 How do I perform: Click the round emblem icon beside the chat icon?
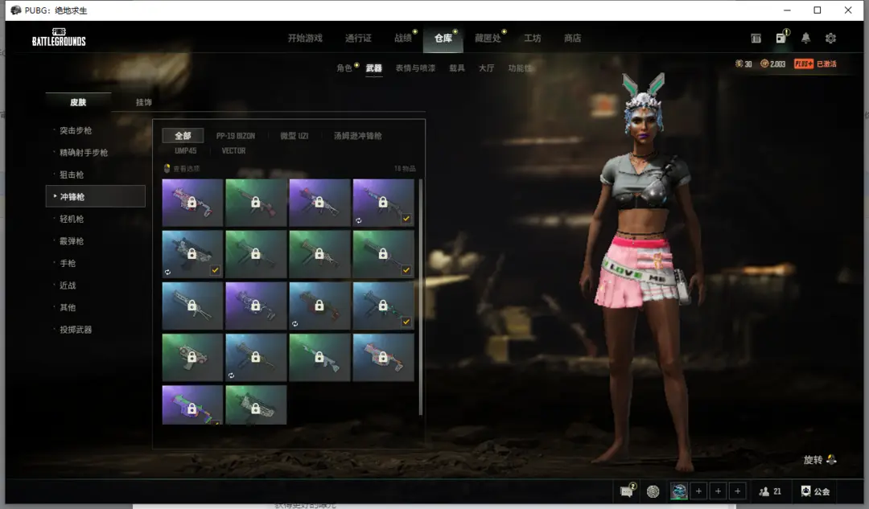coord(653,491)
